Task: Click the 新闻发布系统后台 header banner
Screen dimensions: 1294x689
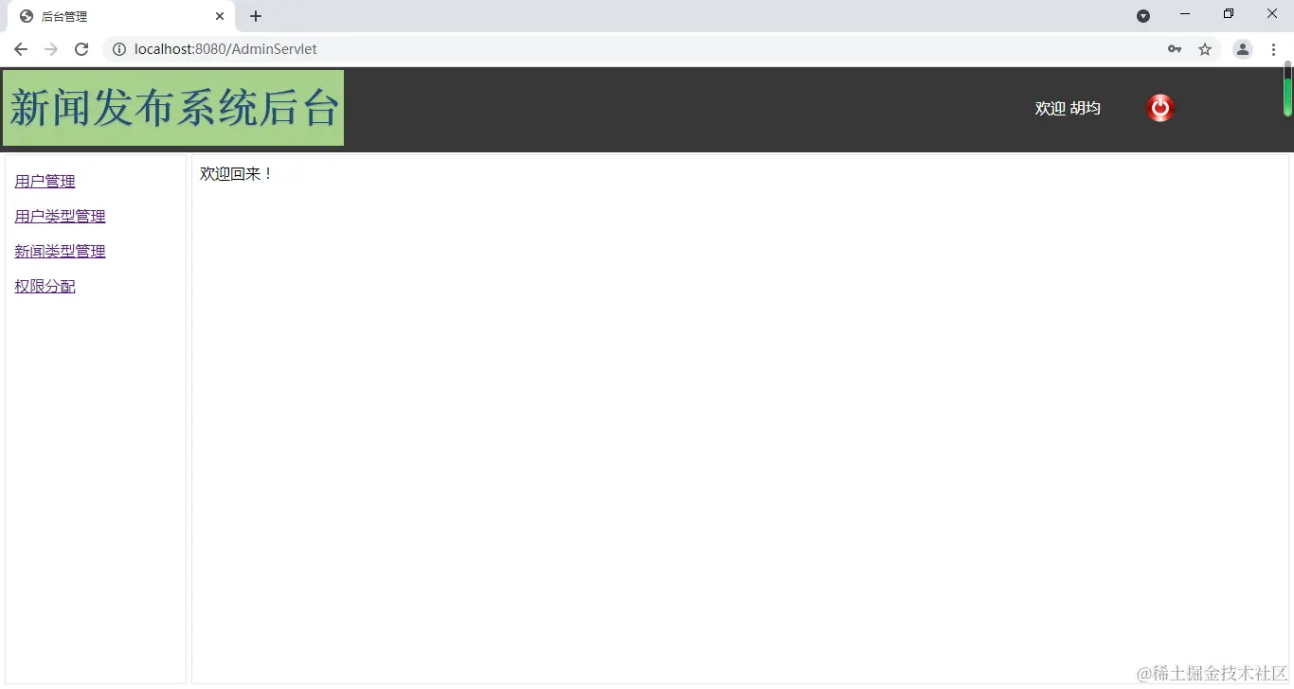Action: [173, 108]
